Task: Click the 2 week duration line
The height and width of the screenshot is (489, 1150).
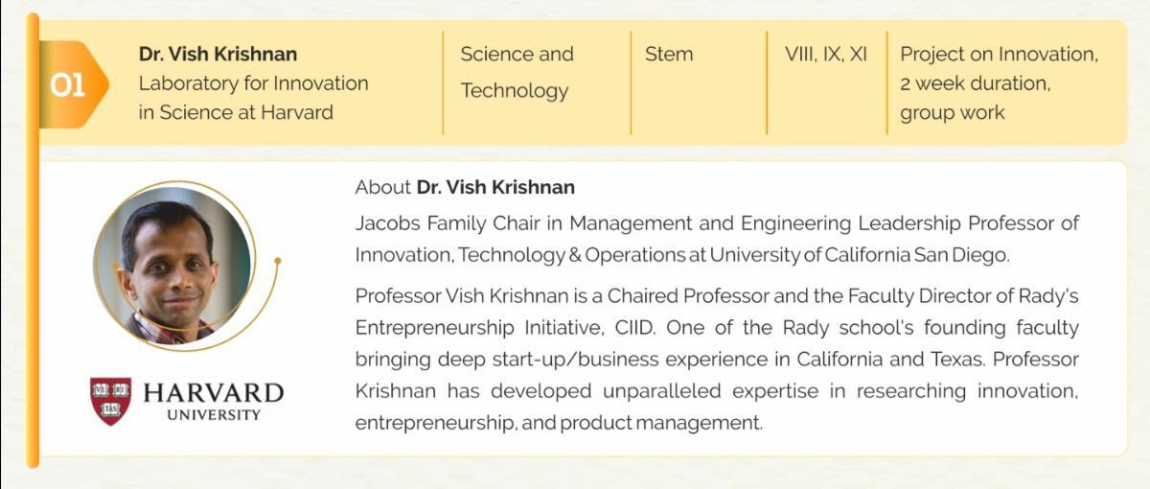Action: 975,83
